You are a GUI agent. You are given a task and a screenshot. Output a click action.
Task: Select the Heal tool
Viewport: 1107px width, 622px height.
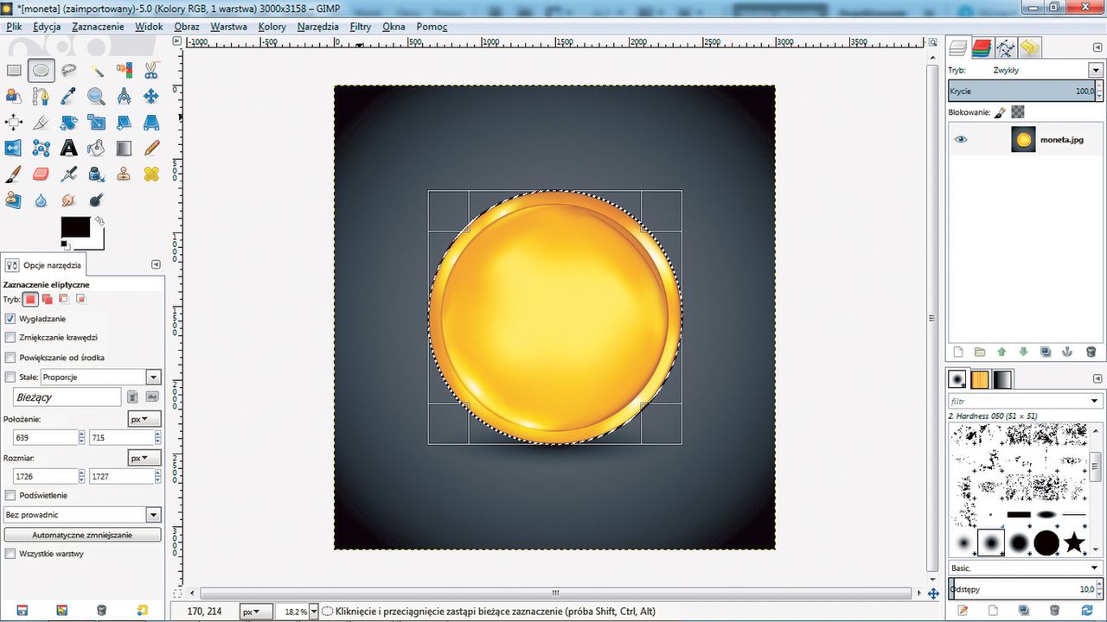point(151,174)
